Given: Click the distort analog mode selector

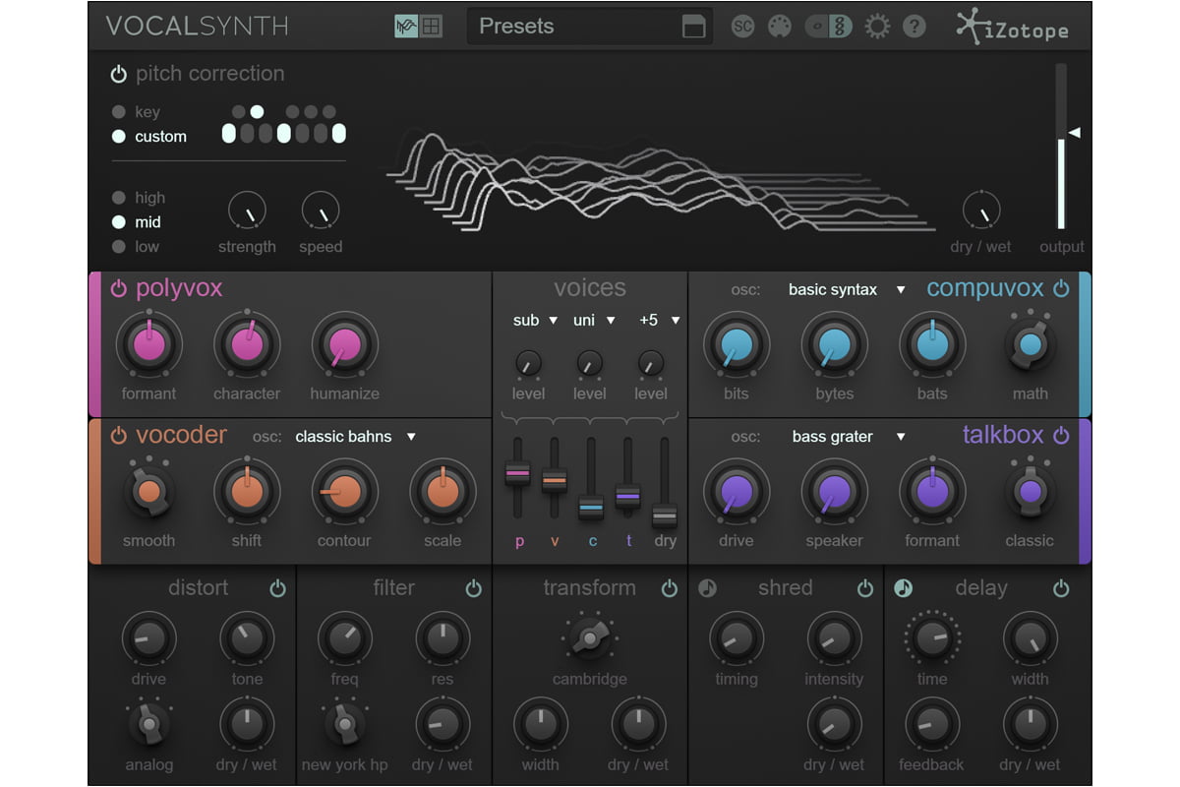Looking at the screenshot, I should click(x=148, y=724).
